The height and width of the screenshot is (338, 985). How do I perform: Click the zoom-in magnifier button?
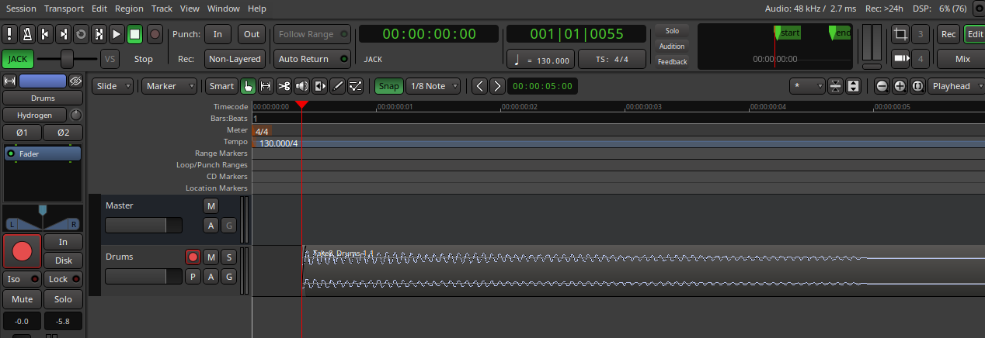(x=900, y=86)
